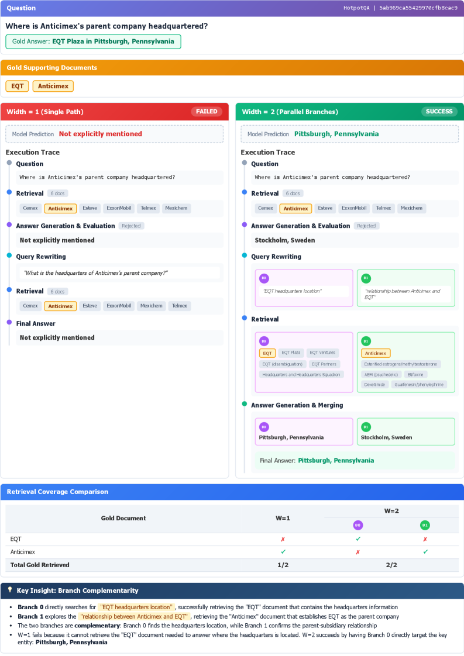The height and width of the screenshot is (656, 464).
Task: Open the EQT (disambiguation) document chip
Action: [282, 364]
